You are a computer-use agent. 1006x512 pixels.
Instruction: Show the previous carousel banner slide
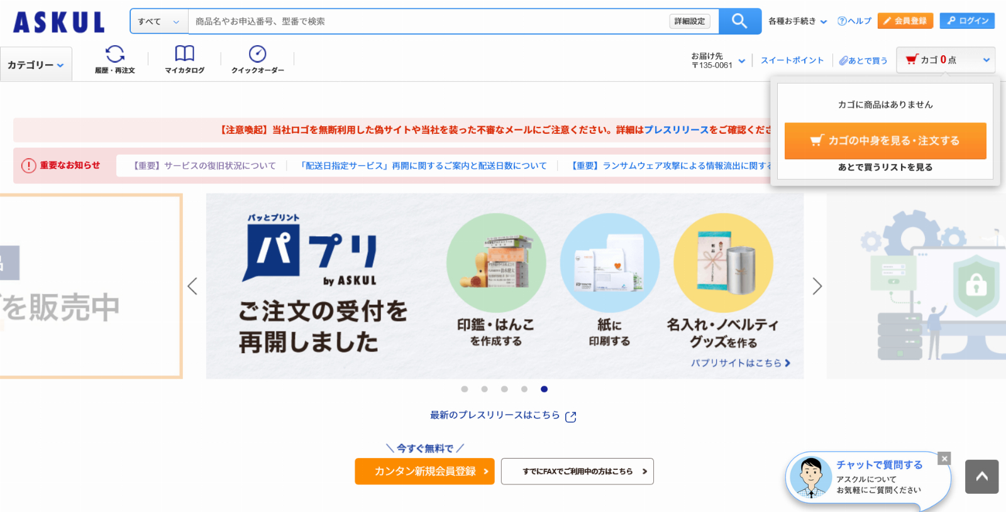[192, 286]
